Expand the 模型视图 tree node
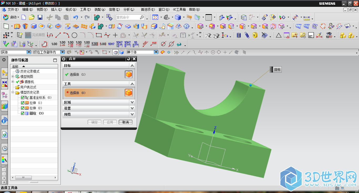The width and height of the screenshot is (359, 193). coord(13,77)
